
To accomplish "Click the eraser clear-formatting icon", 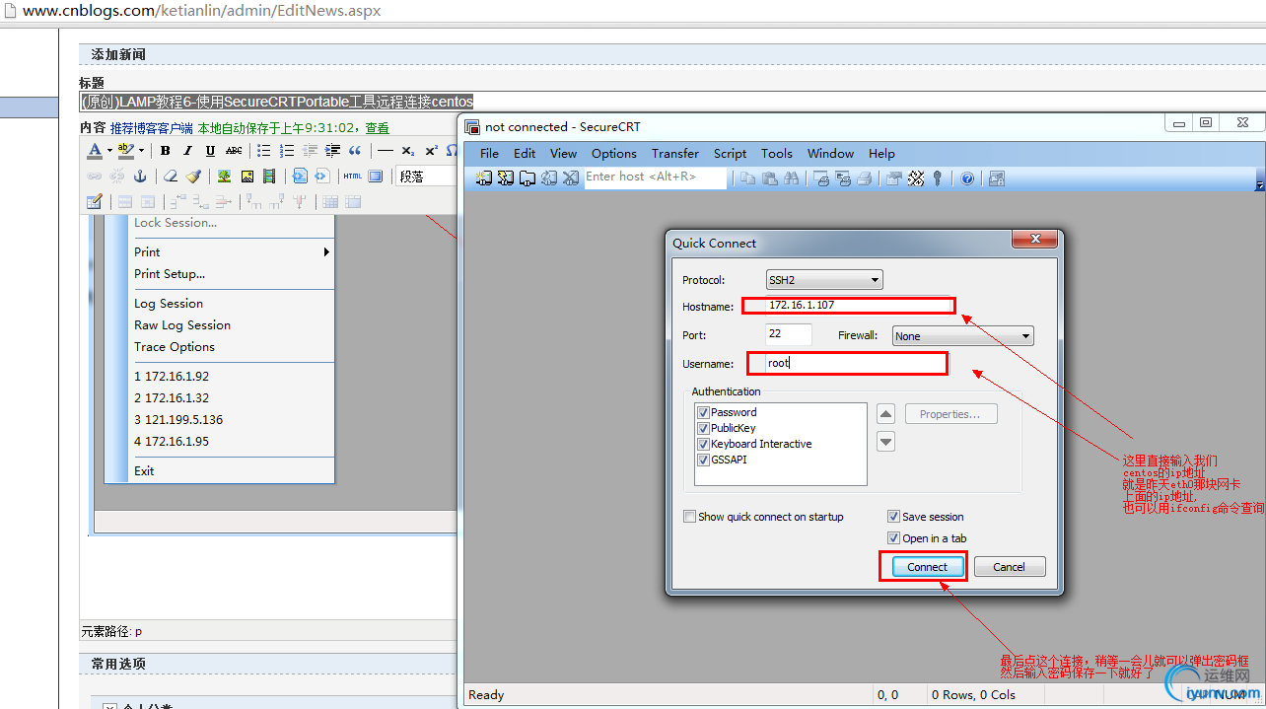I will click(x=170, y=177).
